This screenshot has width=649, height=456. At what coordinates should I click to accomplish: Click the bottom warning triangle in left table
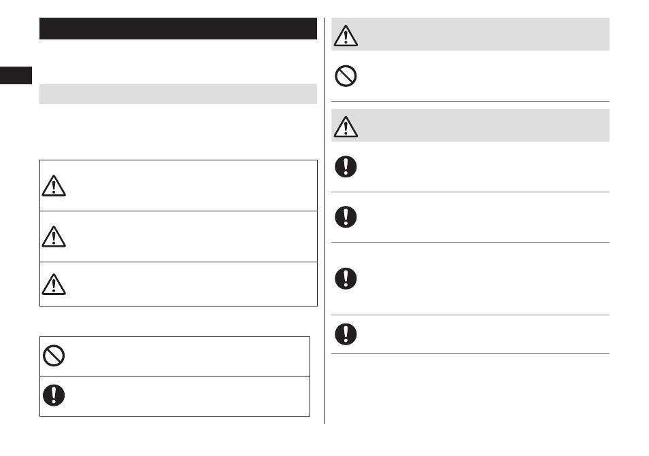tap(54, 284)
